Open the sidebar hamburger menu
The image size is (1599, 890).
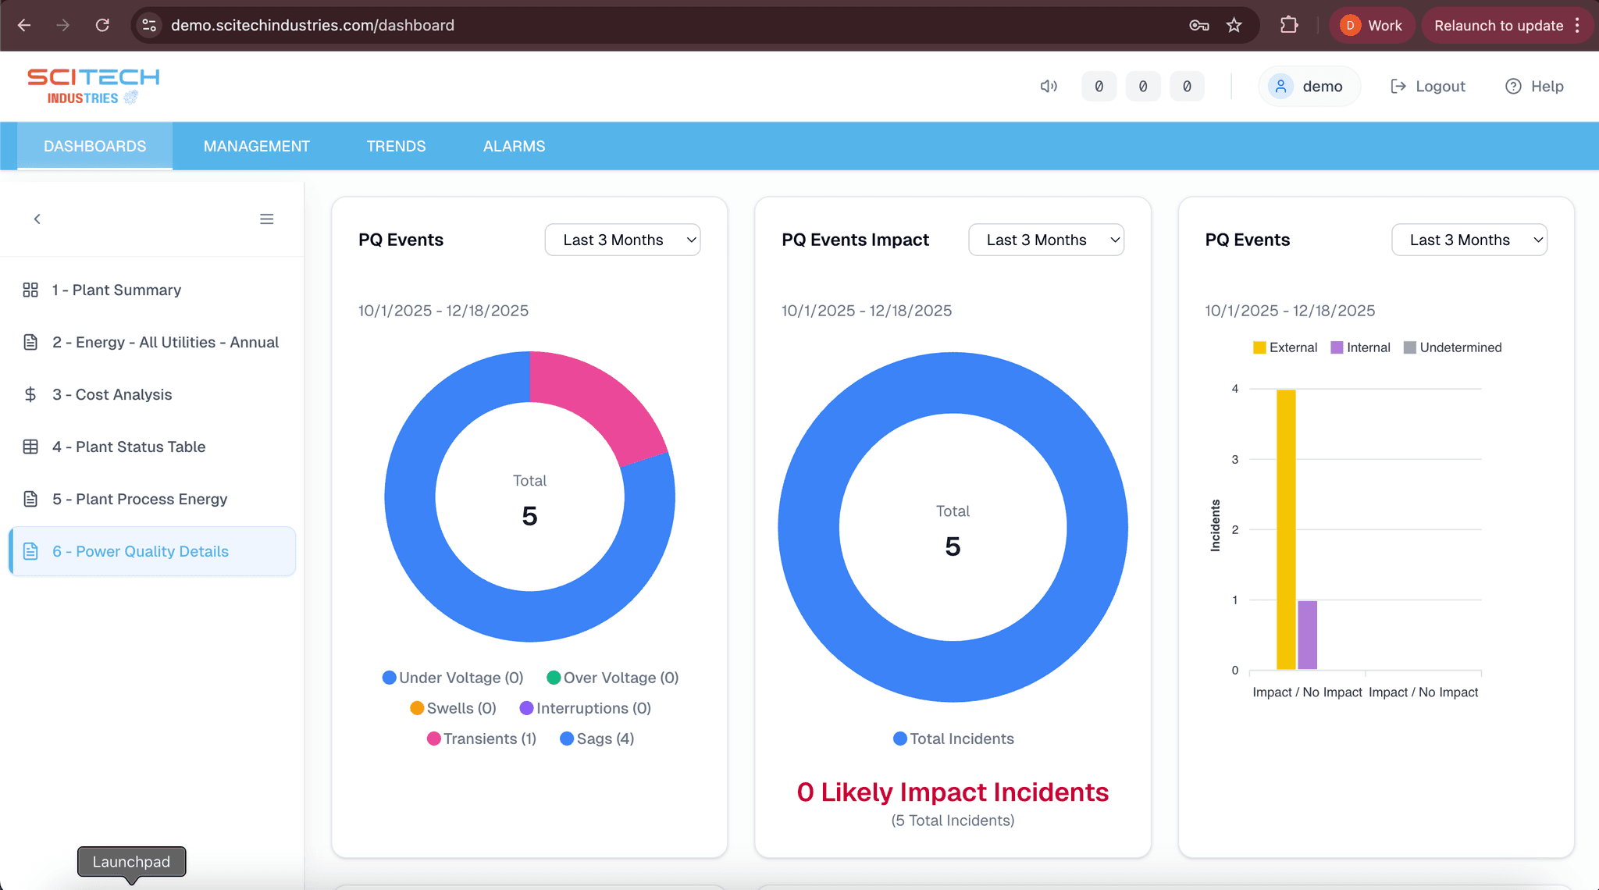(267, 219)
